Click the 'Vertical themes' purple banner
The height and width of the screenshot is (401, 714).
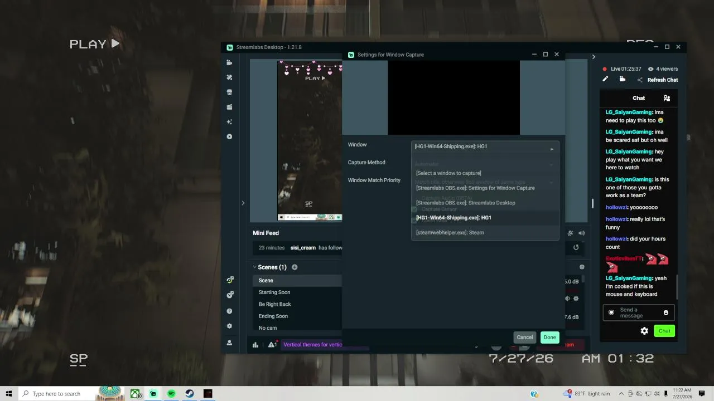312,345
